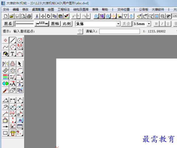177x148 pixels.
Task: Toggle bold B formatting
Action: pyautogui.click(x=156, y=24)
